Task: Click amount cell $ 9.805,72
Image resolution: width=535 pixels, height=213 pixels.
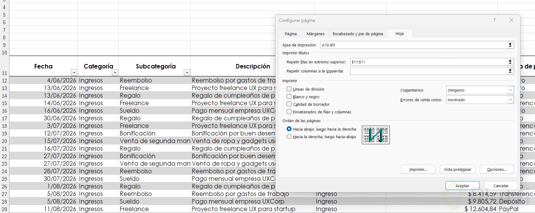Action: pos(442,201)
